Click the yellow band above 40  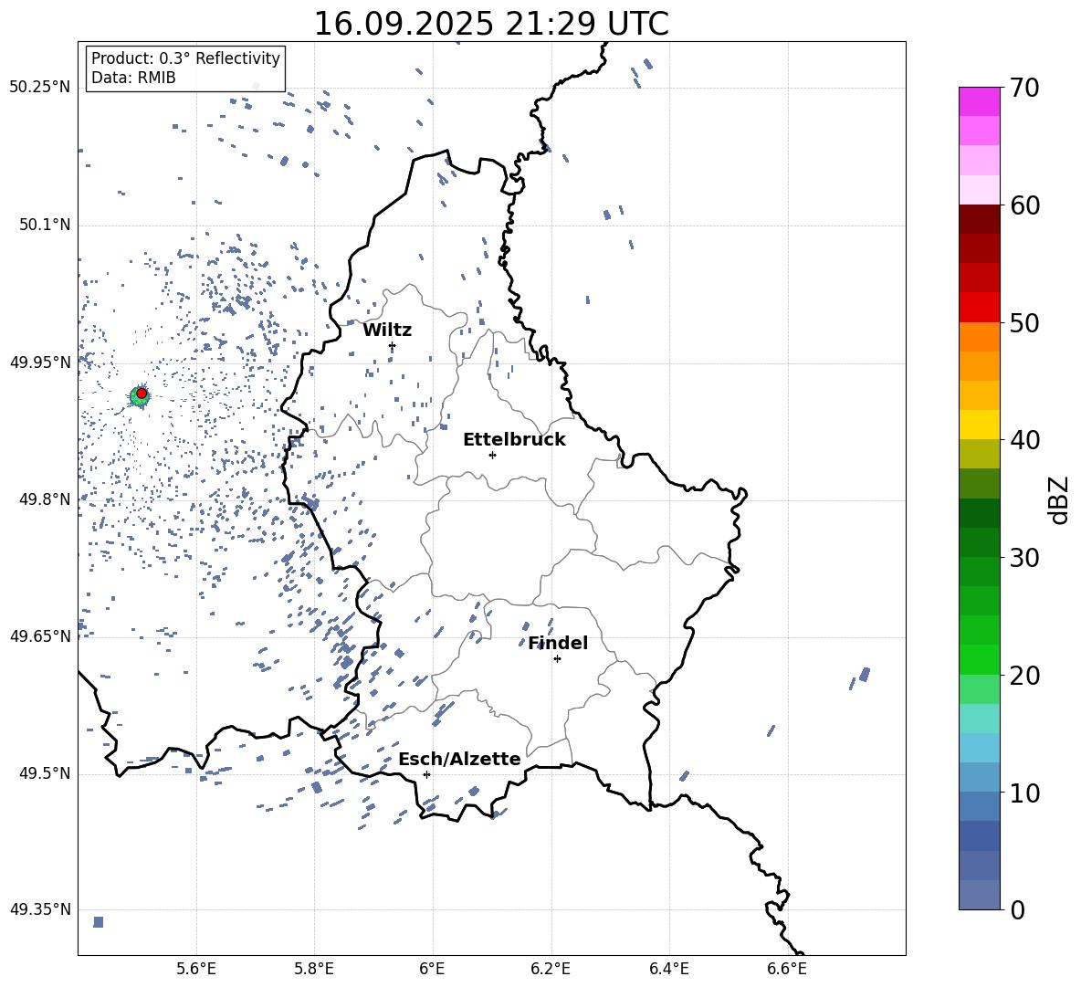979,425
